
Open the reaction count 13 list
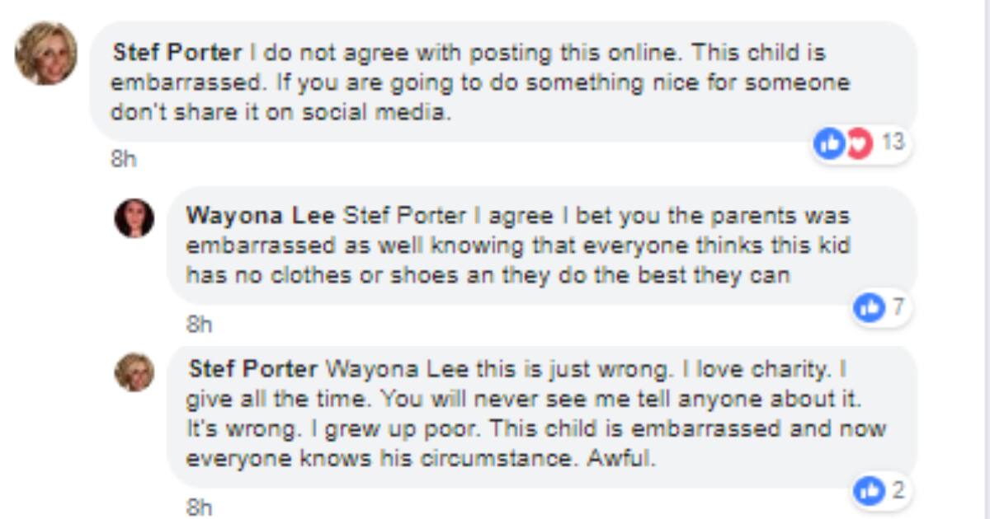click(x=893, y=143)
